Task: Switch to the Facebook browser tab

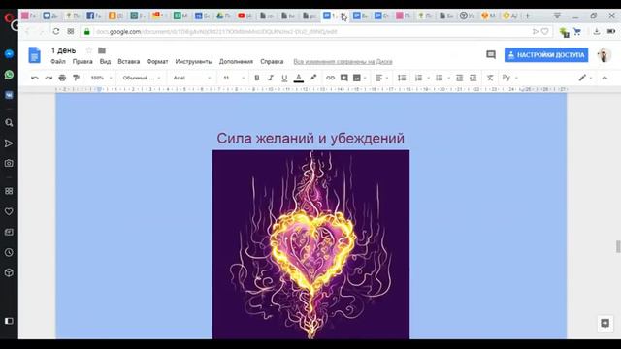Action: pos(94,16)
